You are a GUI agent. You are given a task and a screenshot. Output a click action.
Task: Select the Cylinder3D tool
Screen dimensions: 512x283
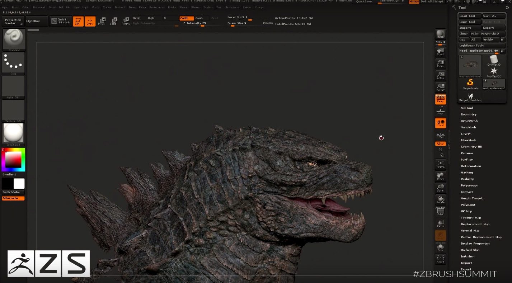point(494,60)
